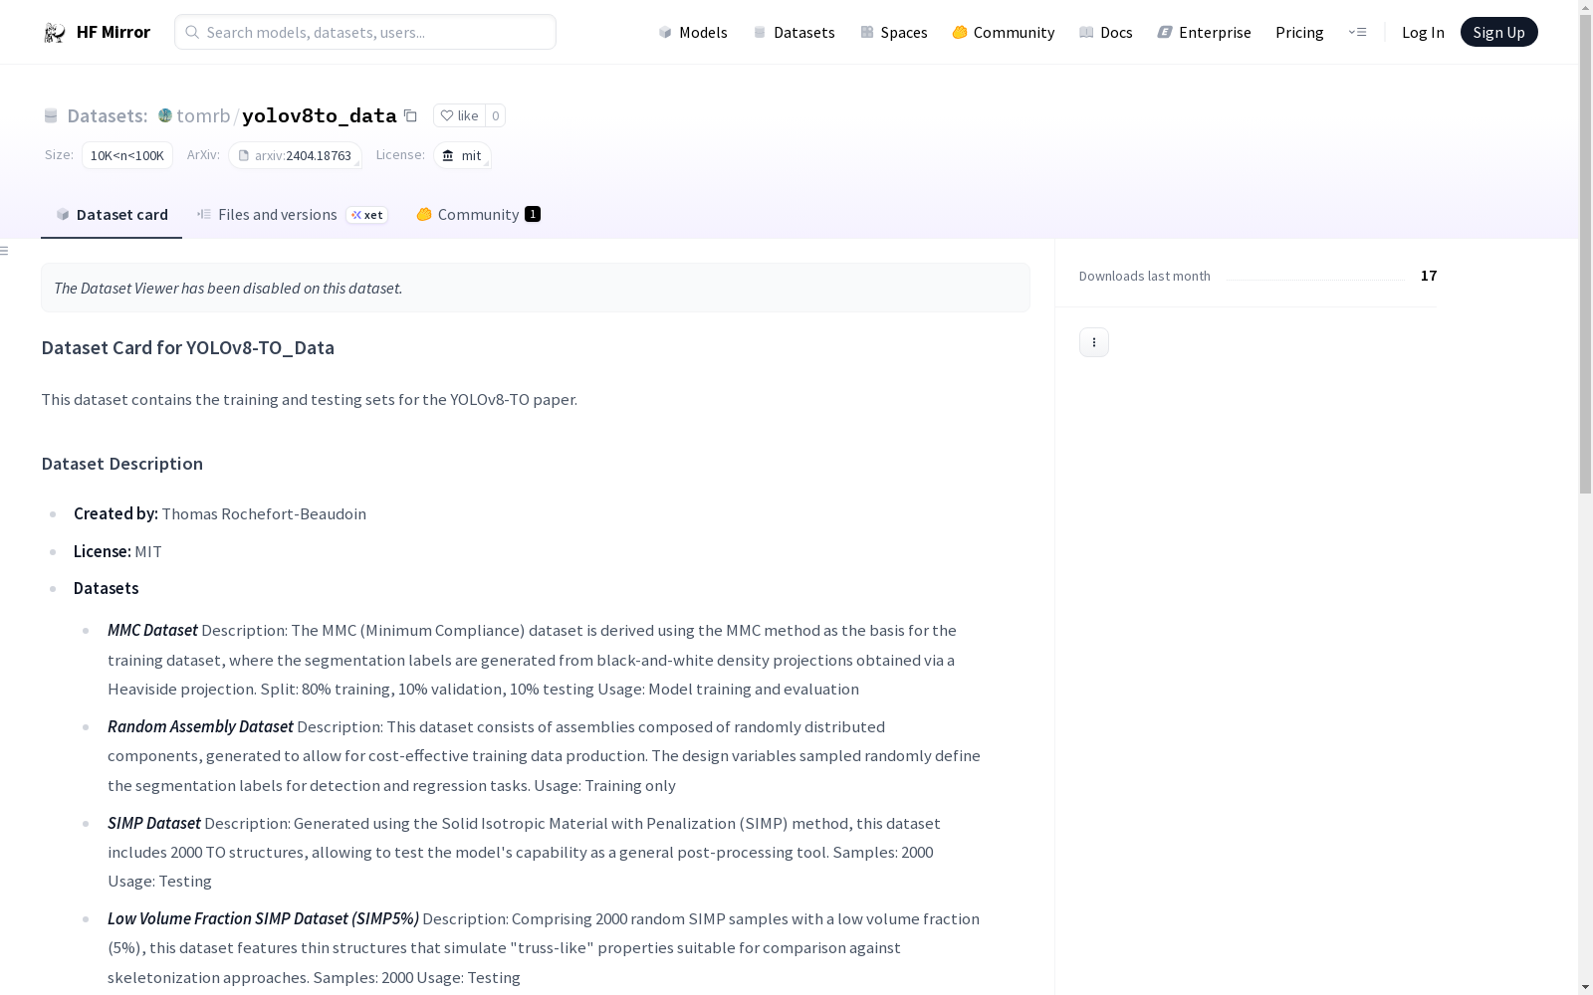Go to Spaces in the top navigation
The image size is (1593, 995).
pyautogui.click(x=894, y=32)
